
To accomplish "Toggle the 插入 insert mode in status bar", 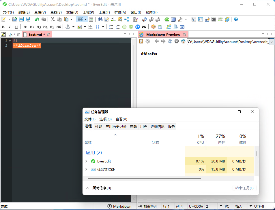I will pyautogui.click(x=239, y=206).
